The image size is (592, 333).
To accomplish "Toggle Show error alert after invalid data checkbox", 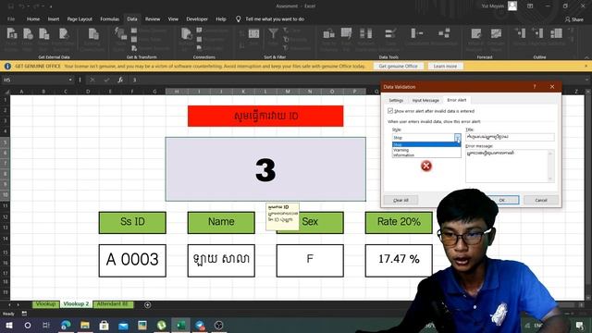I will tap(390, 111).
